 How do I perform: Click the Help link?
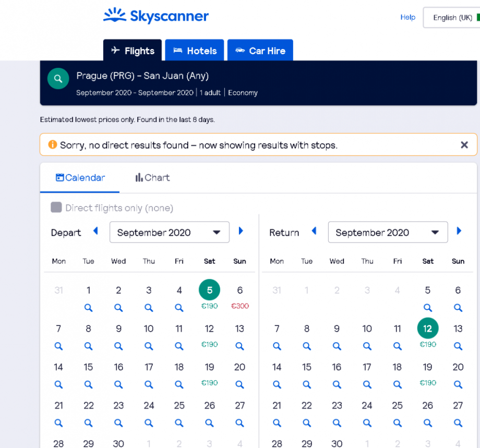click(x=407, y=17)
